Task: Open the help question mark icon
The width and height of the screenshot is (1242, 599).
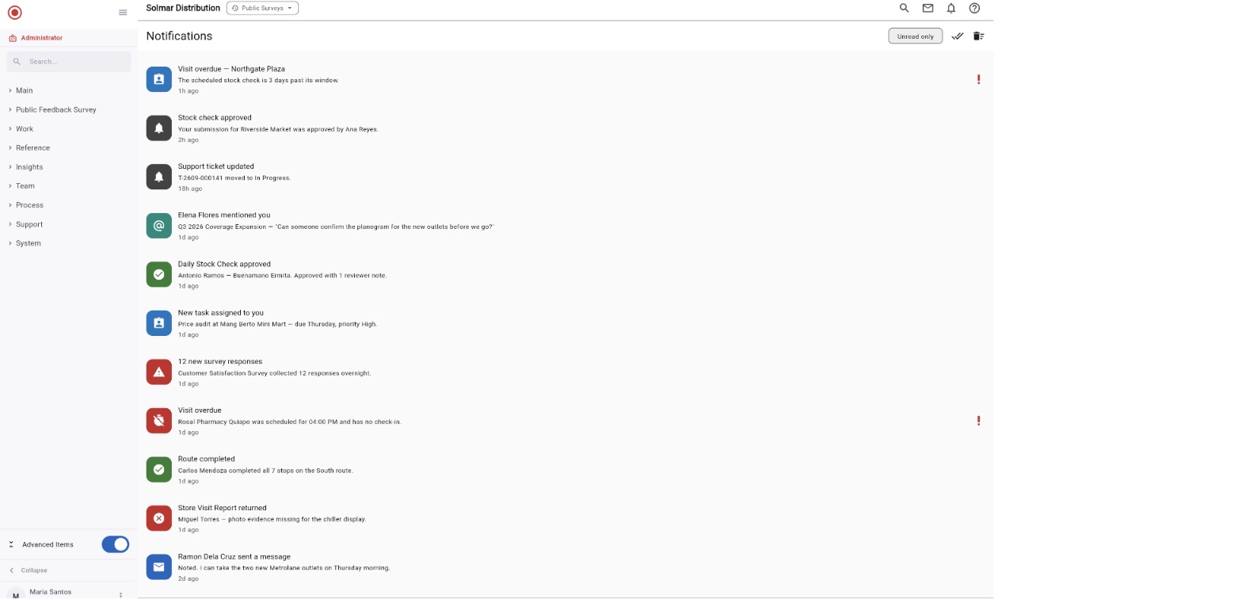Action: click(x=975, y=8)
